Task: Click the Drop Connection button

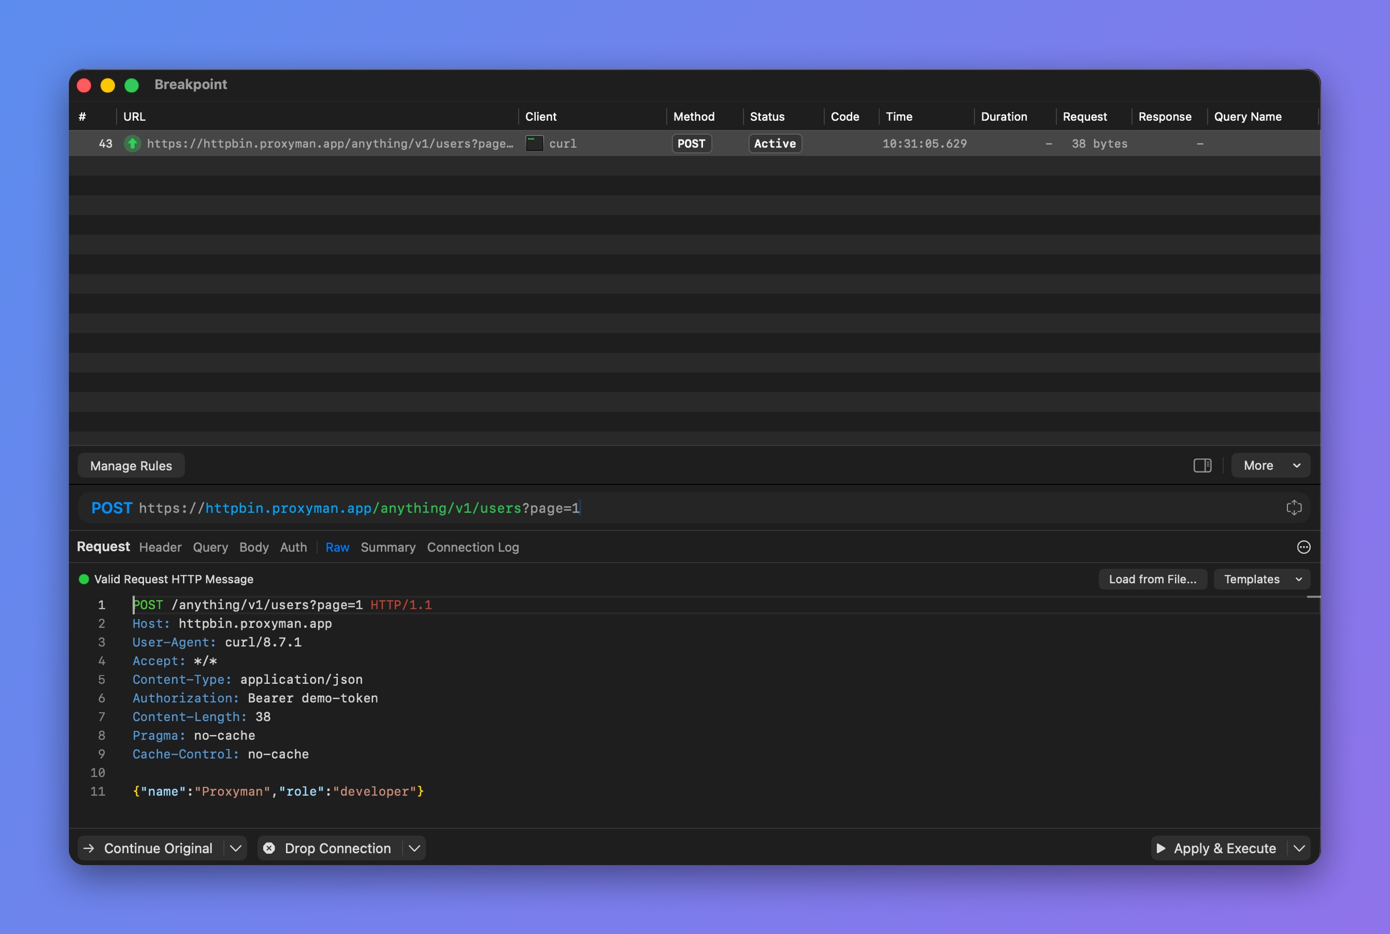Action: pyautogui.click(x=331, y=848)
